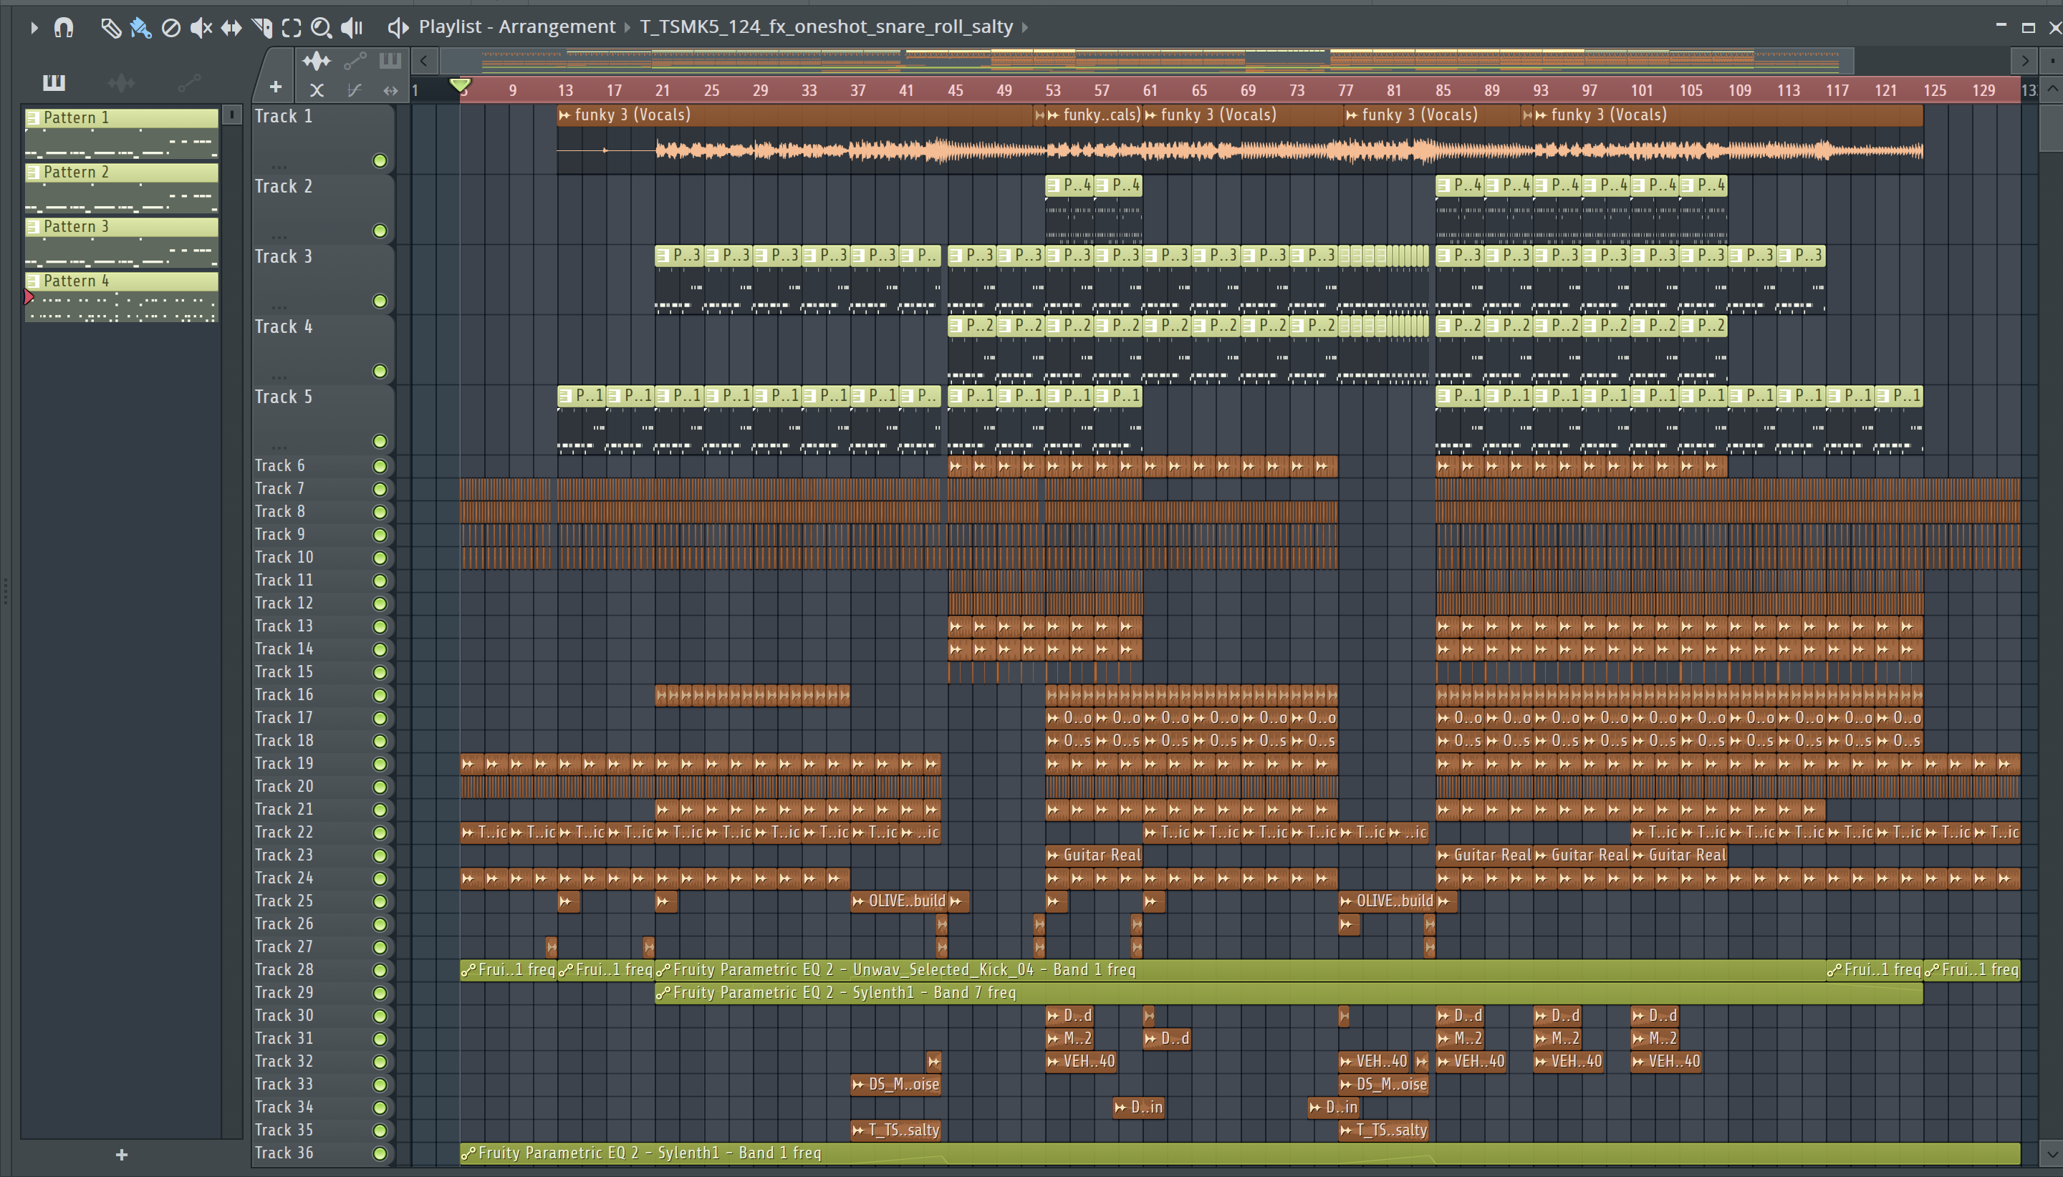Click the vertical scrollbar down arrow
Viewport: 2063px width, 1177px height.
(2052, 1154)
